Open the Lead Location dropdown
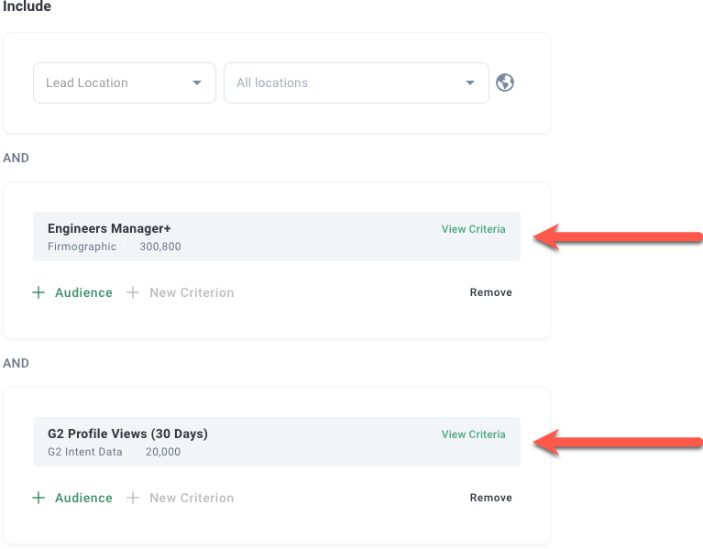The image size is (703, 549). (124, 82)
